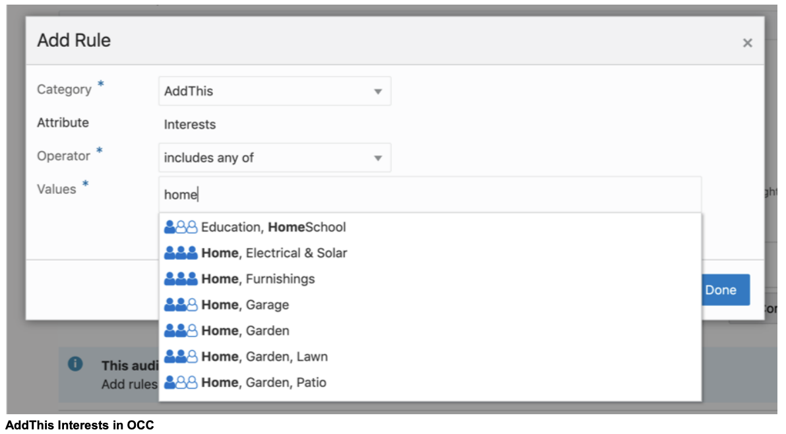Viewport: 786px width, 434px height.
Task: Click the info icon in the background notice
Action: pos(75,364)
